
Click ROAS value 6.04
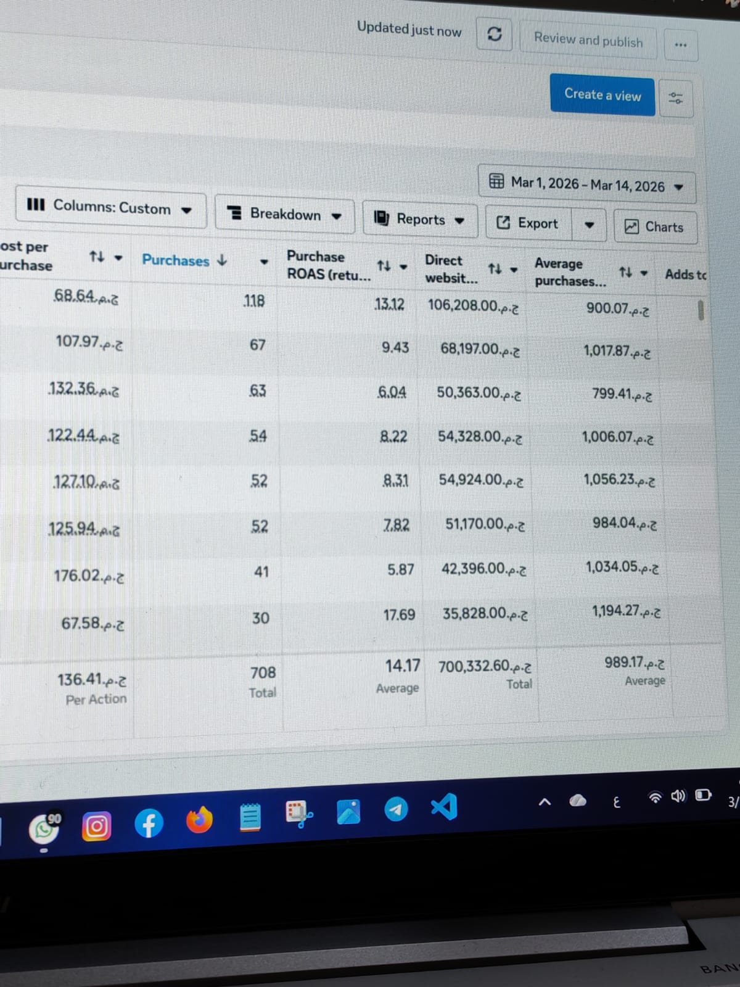tap(392, 392)
